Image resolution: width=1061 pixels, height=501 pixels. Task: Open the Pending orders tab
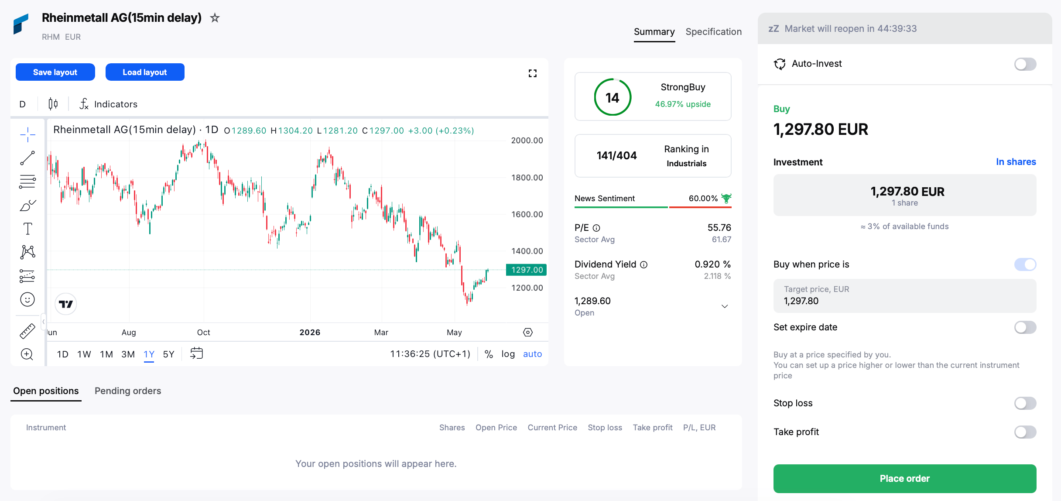128,391
